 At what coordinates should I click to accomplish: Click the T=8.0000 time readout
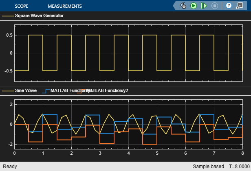pyautogui.click(x=239, y=167)
